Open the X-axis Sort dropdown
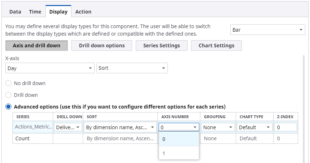 132,68
